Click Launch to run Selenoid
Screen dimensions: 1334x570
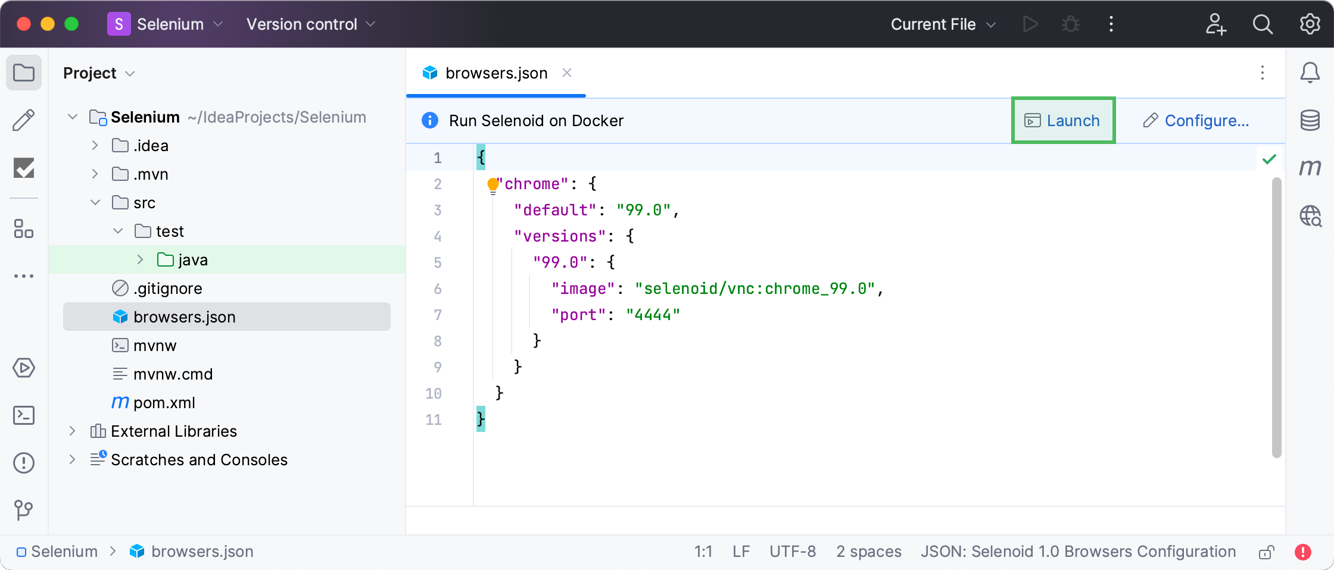pos(1062,121)
